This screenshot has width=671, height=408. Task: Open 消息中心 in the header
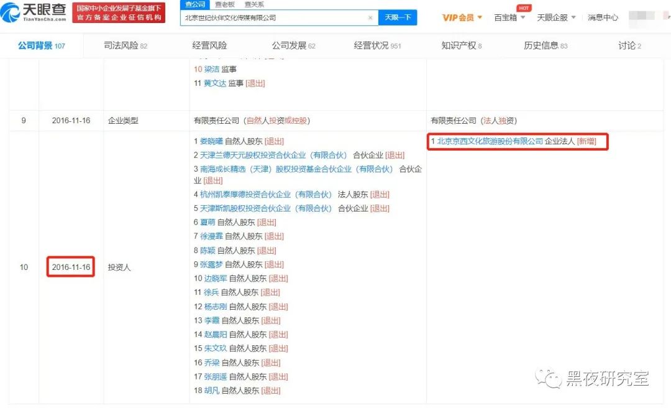tap(603, 17)
